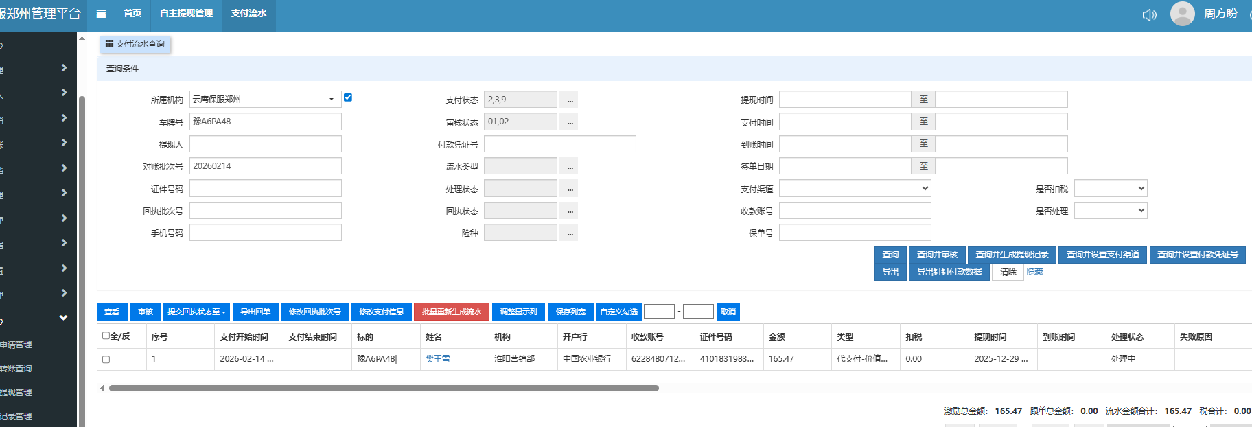Screen dimensions: 1252x427
Task: Toggle the 全/反 select-all checkbox
Action: [x=106, y=336]
